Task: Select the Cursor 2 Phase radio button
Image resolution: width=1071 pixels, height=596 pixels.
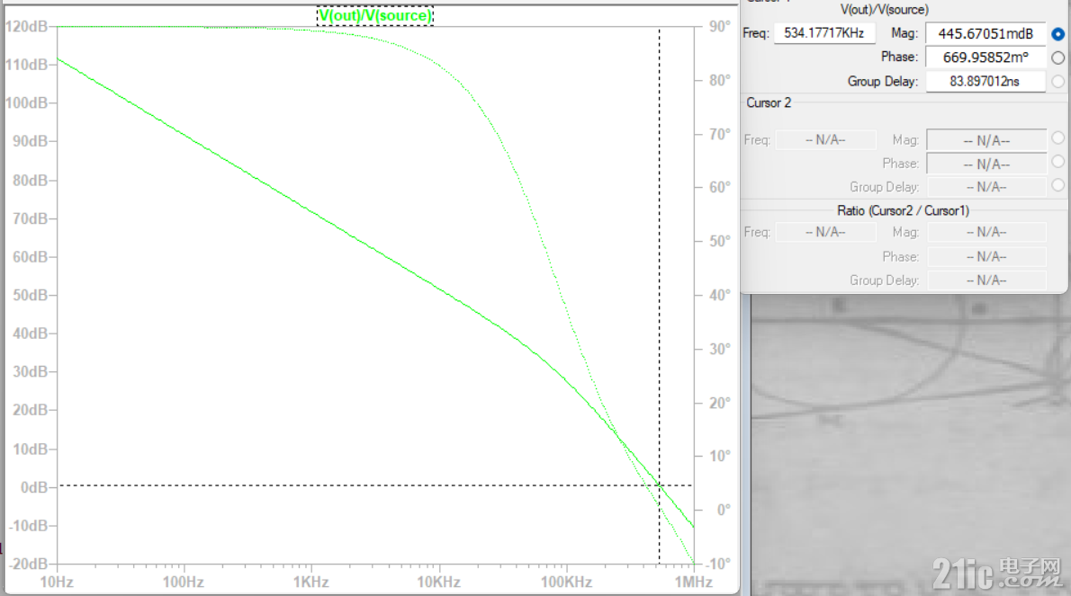Action: 1057,162
